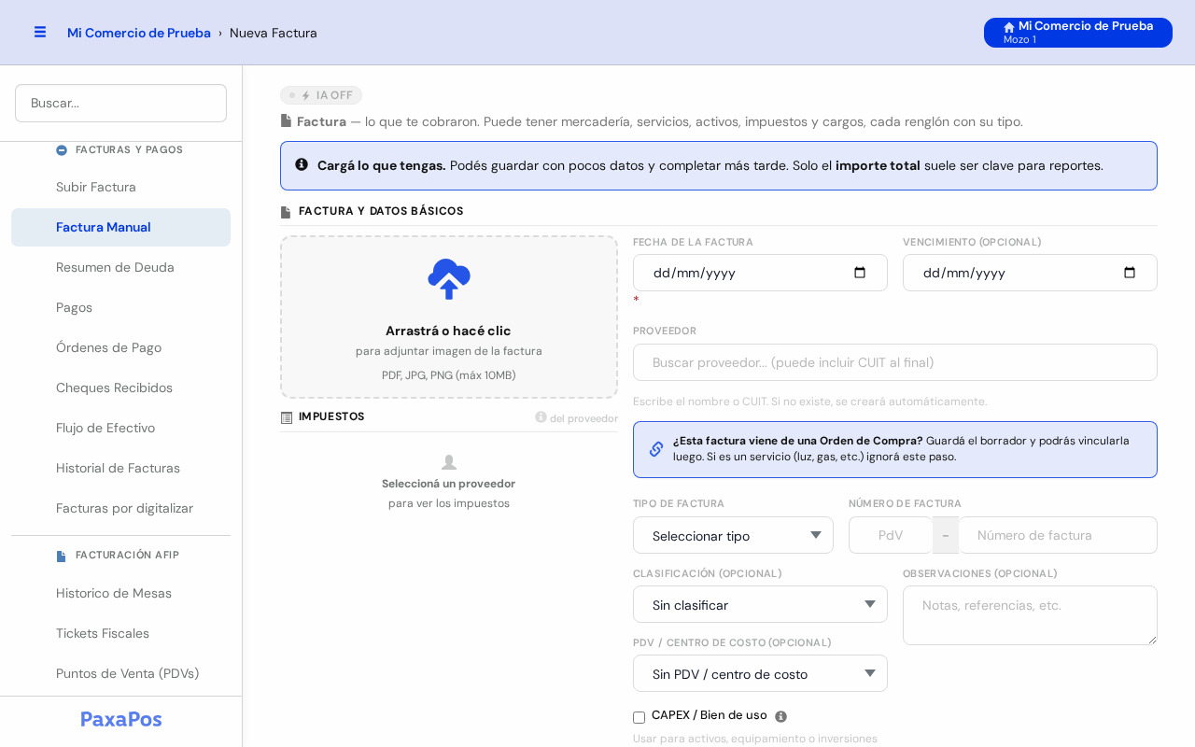Open the Clasificación dropdown
This screenshot has width=1195, height=747.
pyautogui.click(x=760, y=604)
